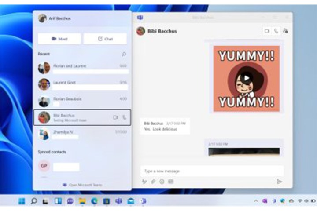Click the Open Microsoft Teams link
This screenshot has height=211, width=317.
pos(82,185)
